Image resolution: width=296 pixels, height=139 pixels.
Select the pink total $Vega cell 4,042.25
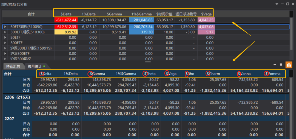pyautogui.click(x=206, y=20)
